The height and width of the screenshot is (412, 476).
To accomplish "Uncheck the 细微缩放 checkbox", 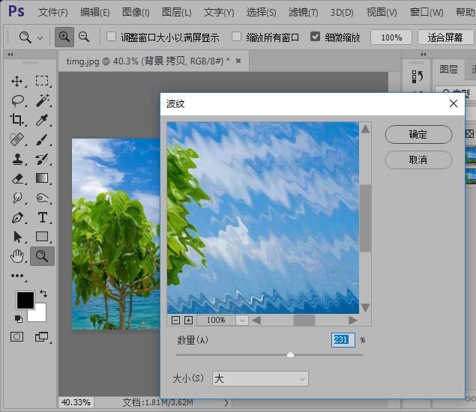I will (316, 37).
